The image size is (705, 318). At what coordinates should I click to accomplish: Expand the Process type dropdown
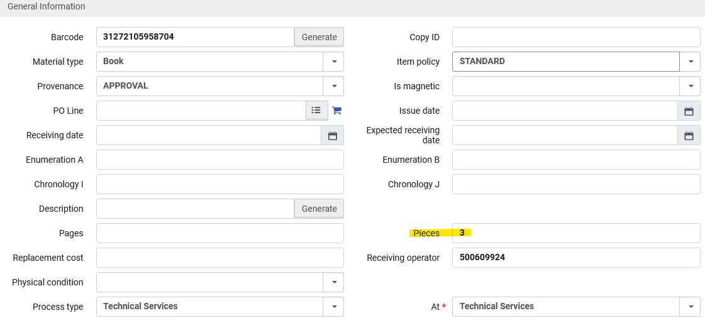click(333, 307)
